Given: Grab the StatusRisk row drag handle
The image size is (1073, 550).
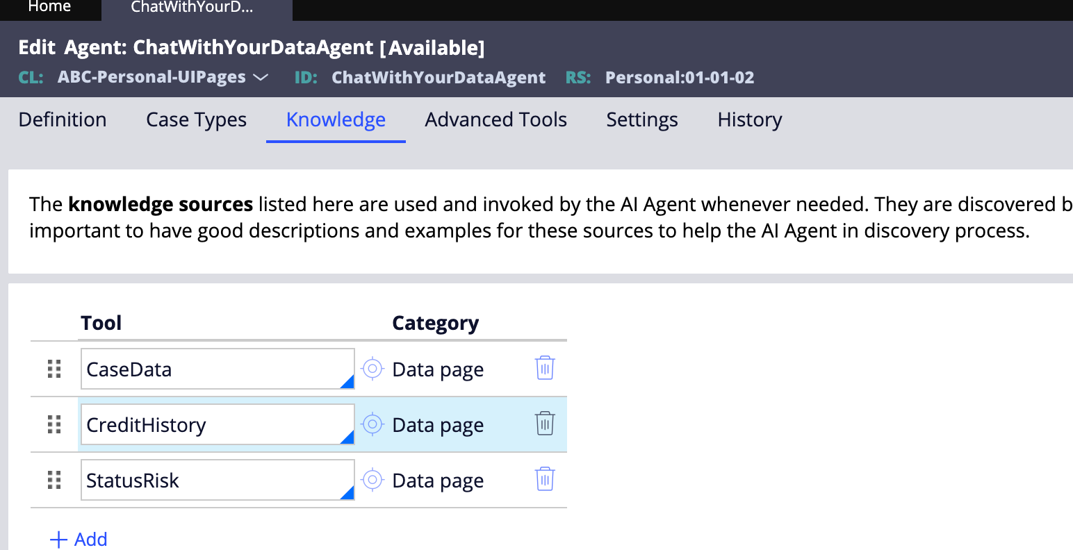Looking at the screenshot, I should tap(54, 480).
